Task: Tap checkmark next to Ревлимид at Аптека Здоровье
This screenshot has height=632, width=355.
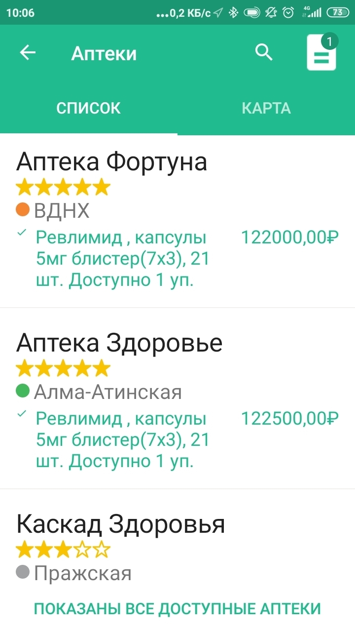Action: (22, 415)
